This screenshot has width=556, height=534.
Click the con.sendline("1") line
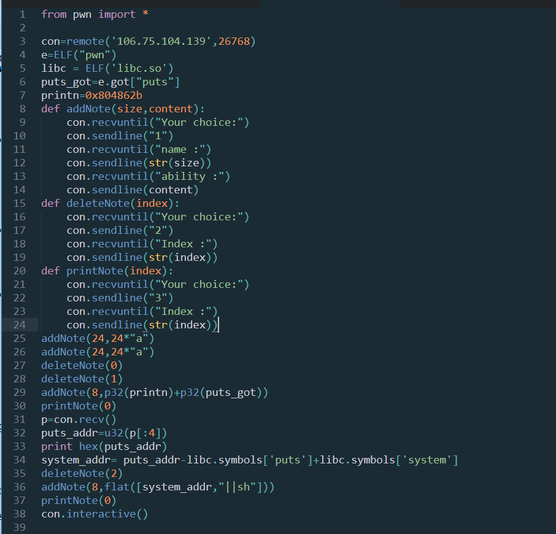(x=120, y=136)
